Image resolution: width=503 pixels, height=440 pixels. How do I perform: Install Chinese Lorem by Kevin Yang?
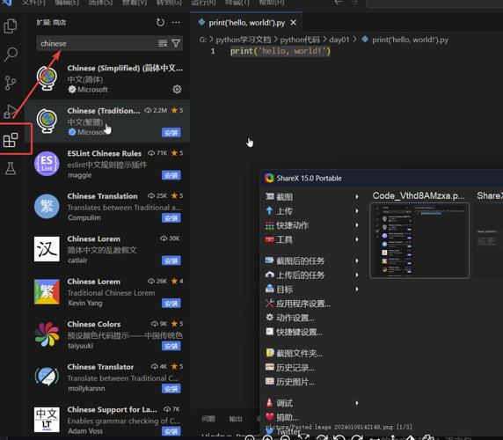(x=171, y=304)
